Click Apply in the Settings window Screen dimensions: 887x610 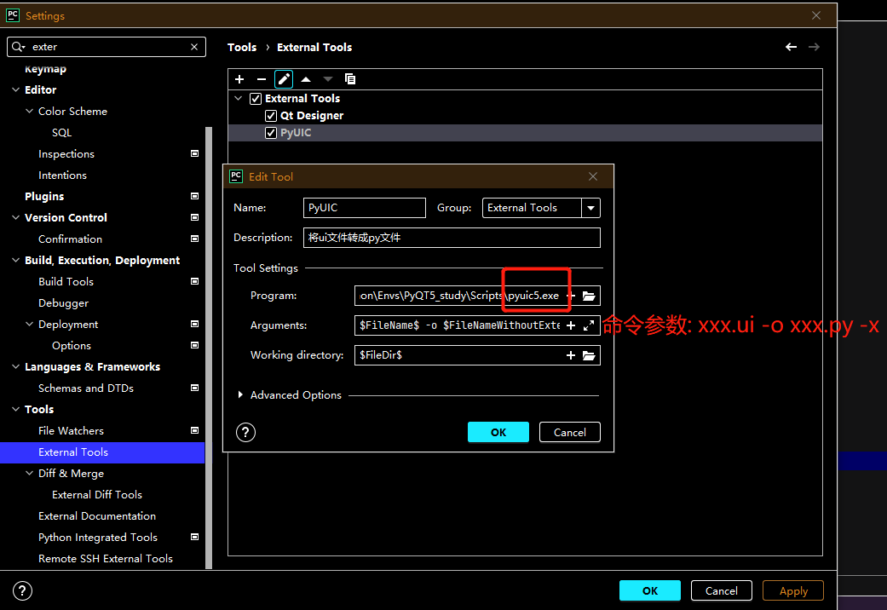point(793,590)
